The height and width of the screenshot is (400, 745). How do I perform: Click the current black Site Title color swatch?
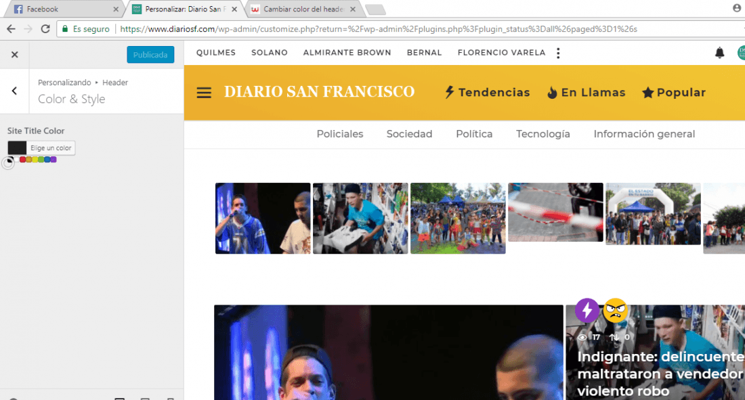[x=17, y=148]
